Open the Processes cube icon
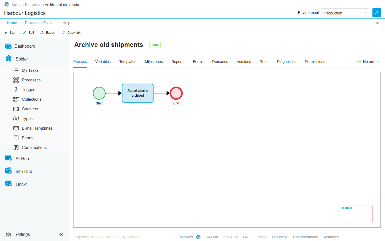This screenshot has height=241, width=385. [x=16, y=80]
